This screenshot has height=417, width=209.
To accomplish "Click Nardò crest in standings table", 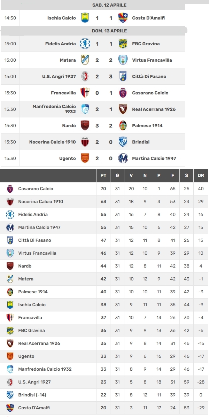I will [x=10, y=266].
